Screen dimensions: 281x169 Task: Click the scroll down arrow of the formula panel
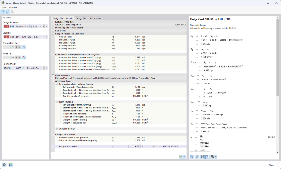tap(277, 152)
